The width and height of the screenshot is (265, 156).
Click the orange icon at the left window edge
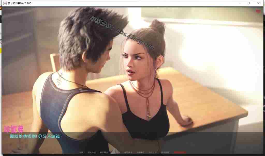pyautogui.click(x=1, y=9)
